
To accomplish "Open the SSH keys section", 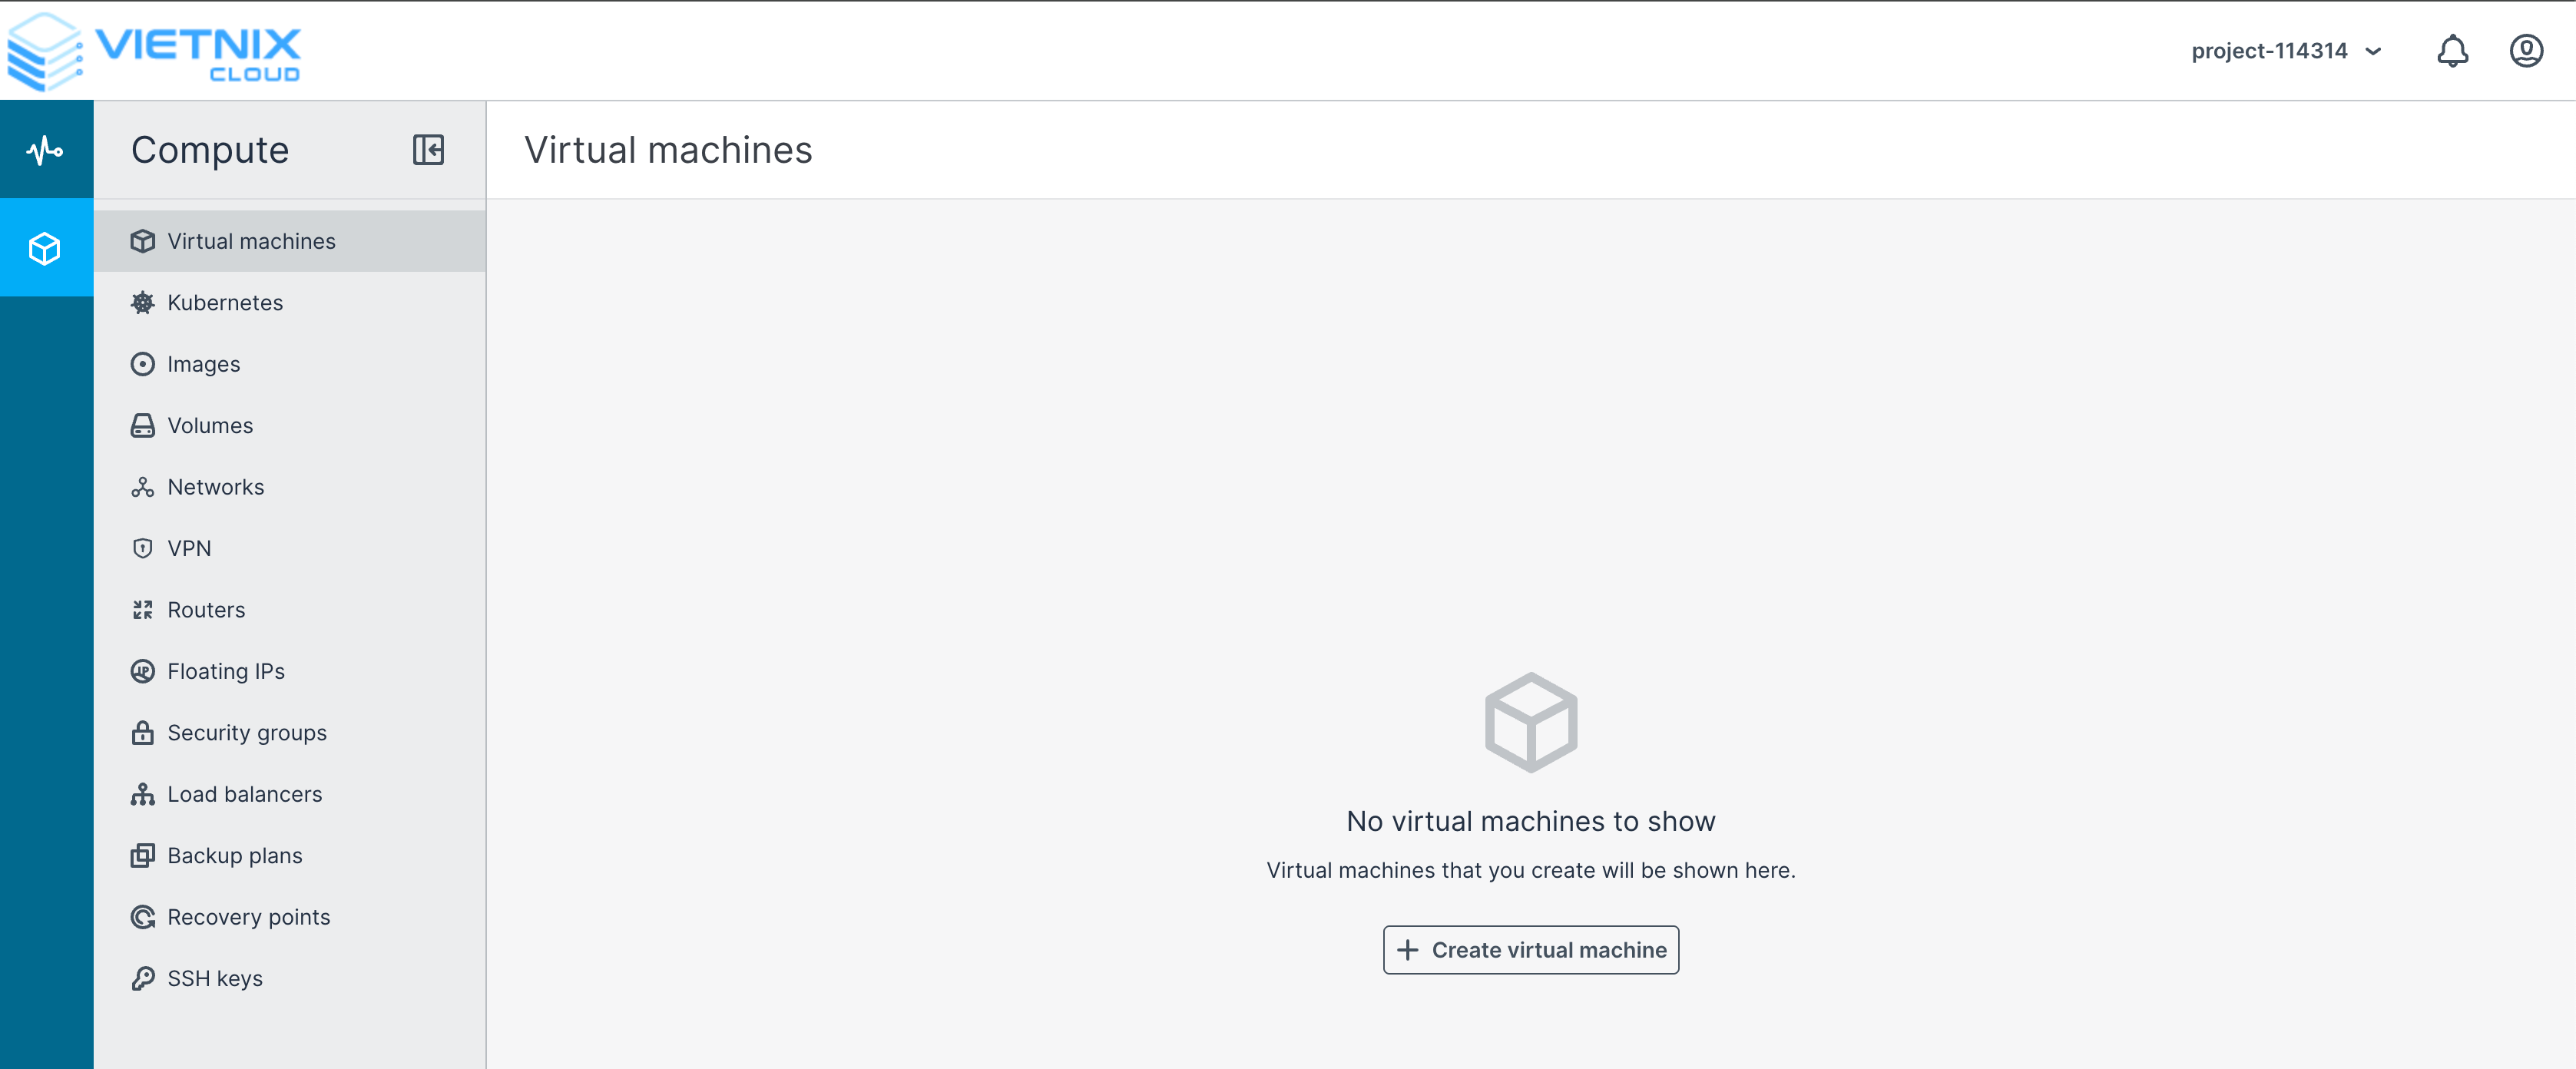I will [x=215, y=978].
